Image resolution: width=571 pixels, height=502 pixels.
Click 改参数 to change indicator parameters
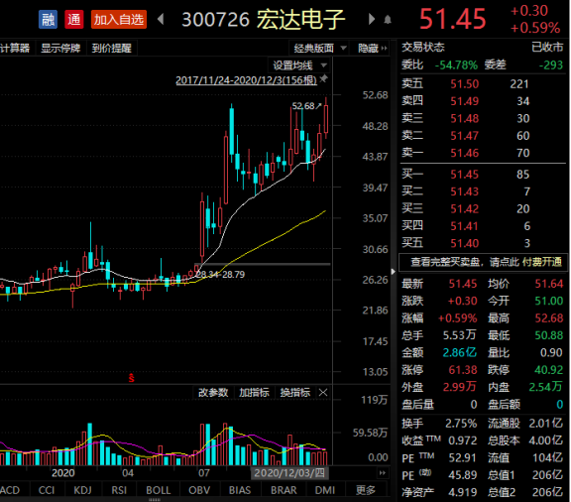213,392
